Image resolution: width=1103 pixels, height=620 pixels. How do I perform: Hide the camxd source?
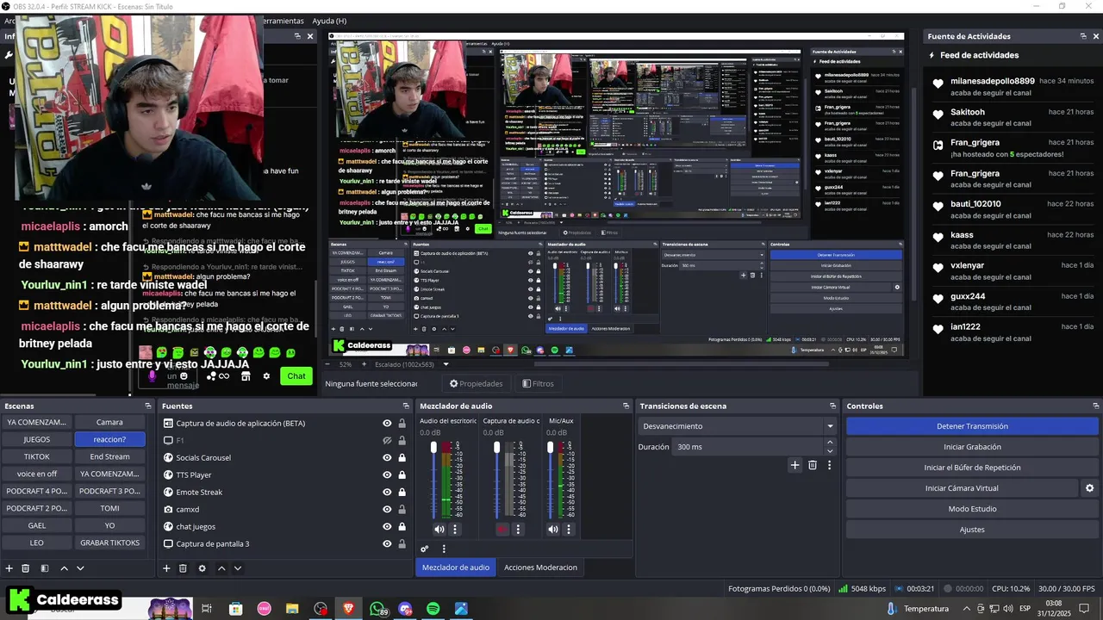(388, 510)
